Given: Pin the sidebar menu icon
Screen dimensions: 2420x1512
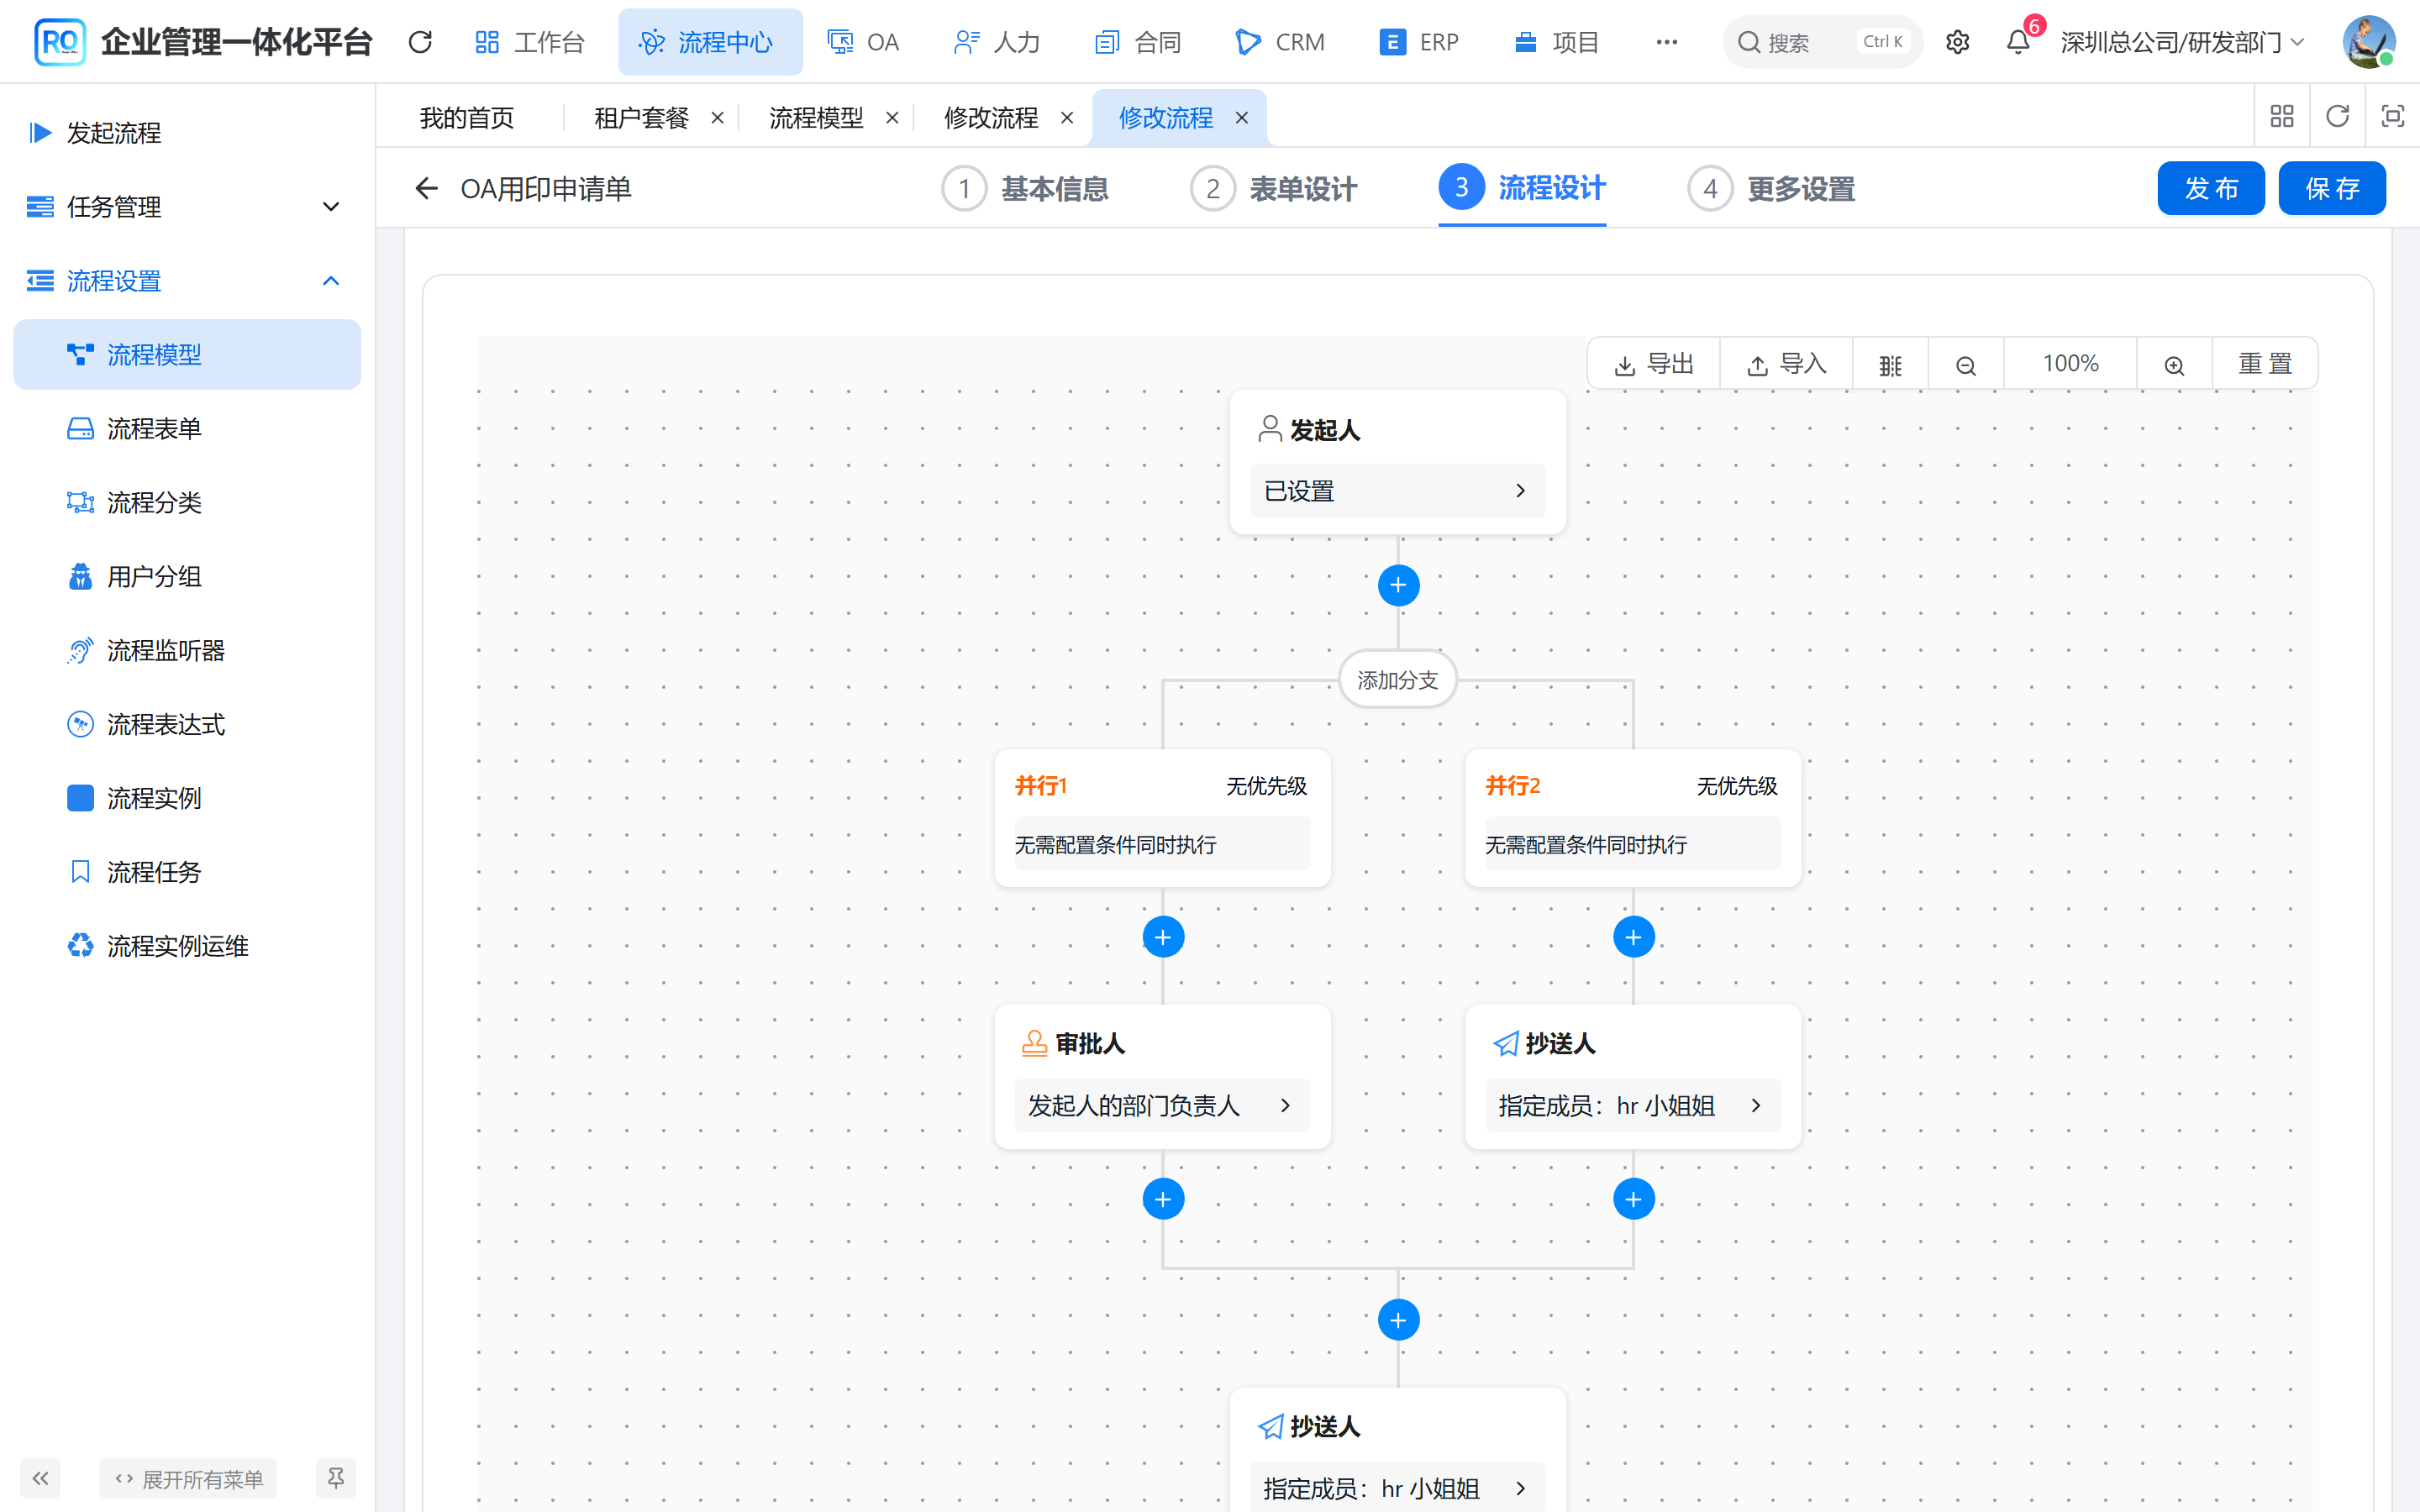Looking at the screenshot, I should (x=336, y=1478).
